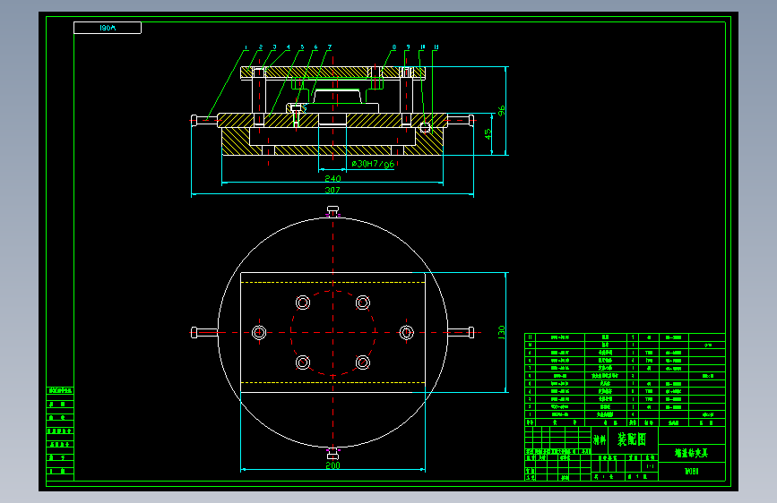Click the bottom bolt head on plan circle
Viewport: 777px width, 503px height.
click(333, 453)
